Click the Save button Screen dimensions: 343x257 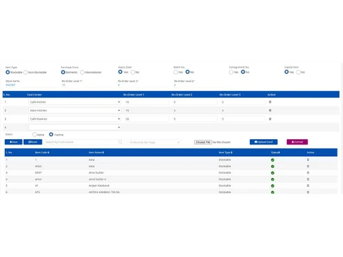[x=14, y=142]
